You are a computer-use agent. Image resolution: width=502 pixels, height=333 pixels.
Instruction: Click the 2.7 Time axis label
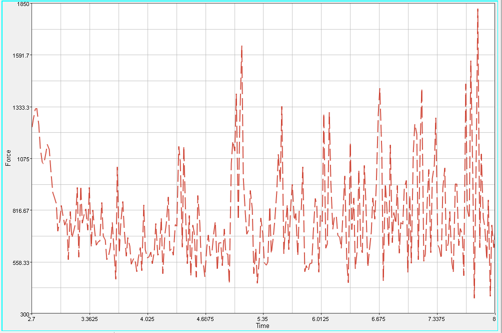pyautogui.click(x=31, y=319)
